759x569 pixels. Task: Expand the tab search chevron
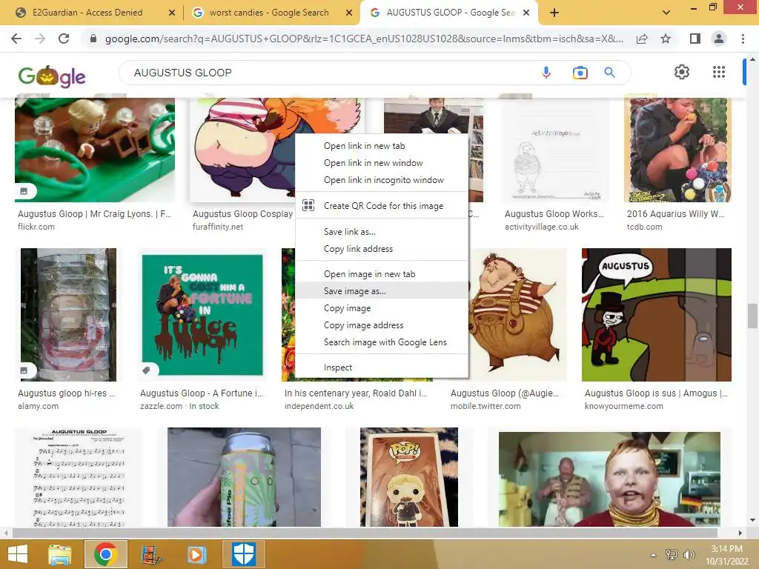tap(666, 13)
